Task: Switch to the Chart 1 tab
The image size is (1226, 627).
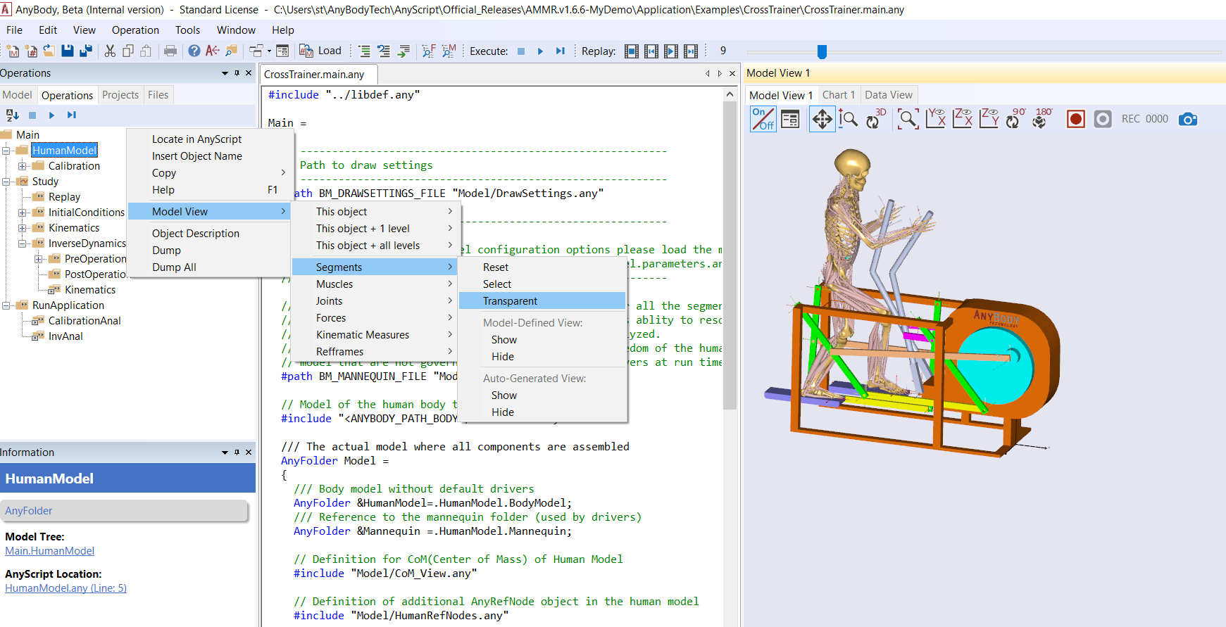Action: pos(838,95)
